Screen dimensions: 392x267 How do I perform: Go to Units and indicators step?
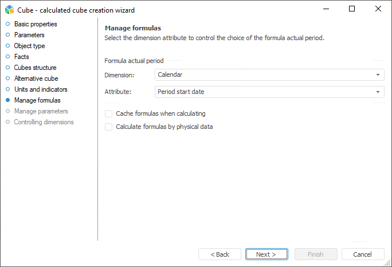pyautogui.click(x=40, y=89)
